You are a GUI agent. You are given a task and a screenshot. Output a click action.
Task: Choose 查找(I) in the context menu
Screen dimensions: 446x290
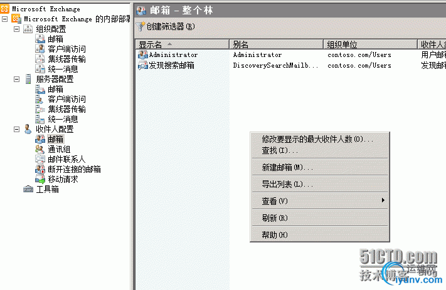(320, 150)
